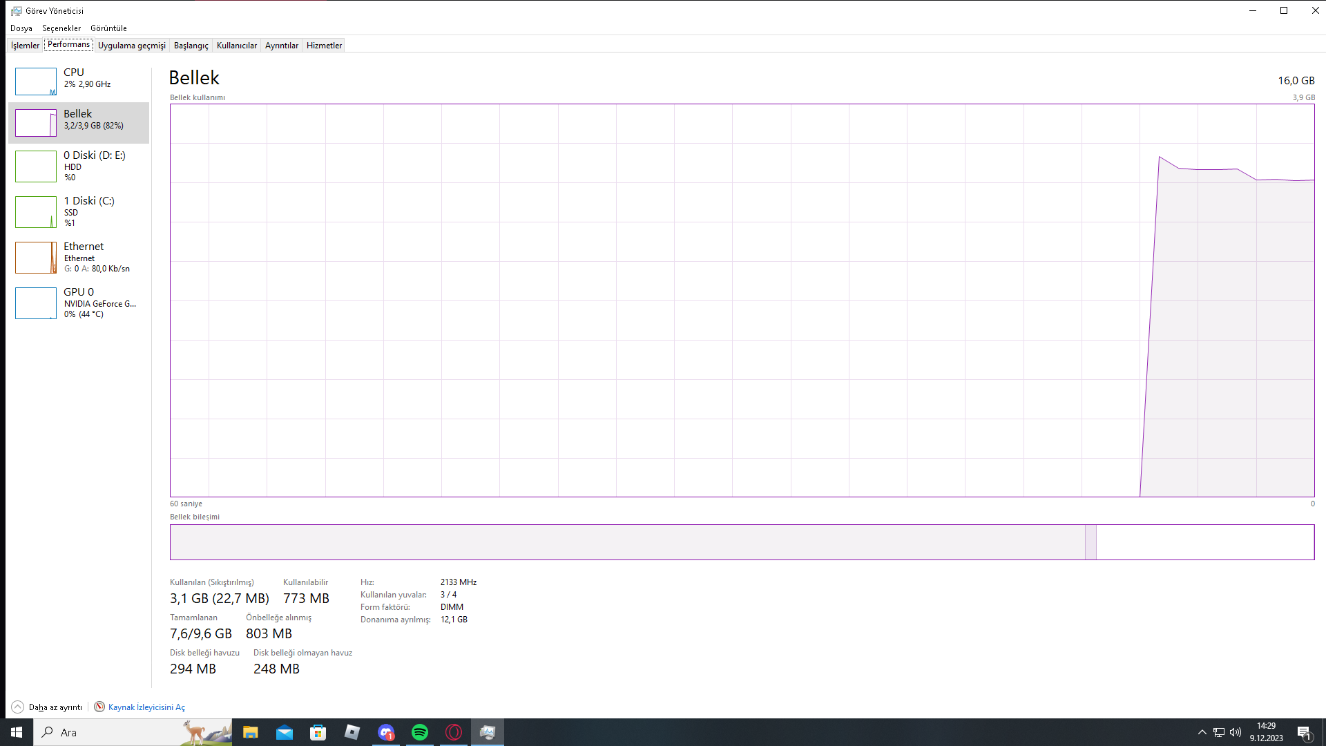Launch Microsoft Store from taskbar
The image size is (1326, 746).
pyautogui.click(x=318, y=732)
